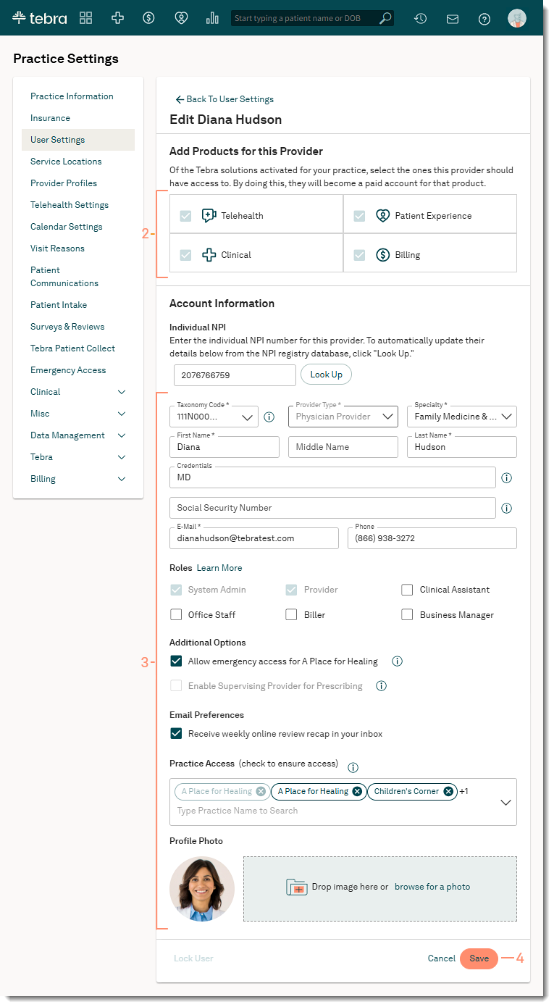
Task: Open the help question mark icon
Action: coord(484,19)
